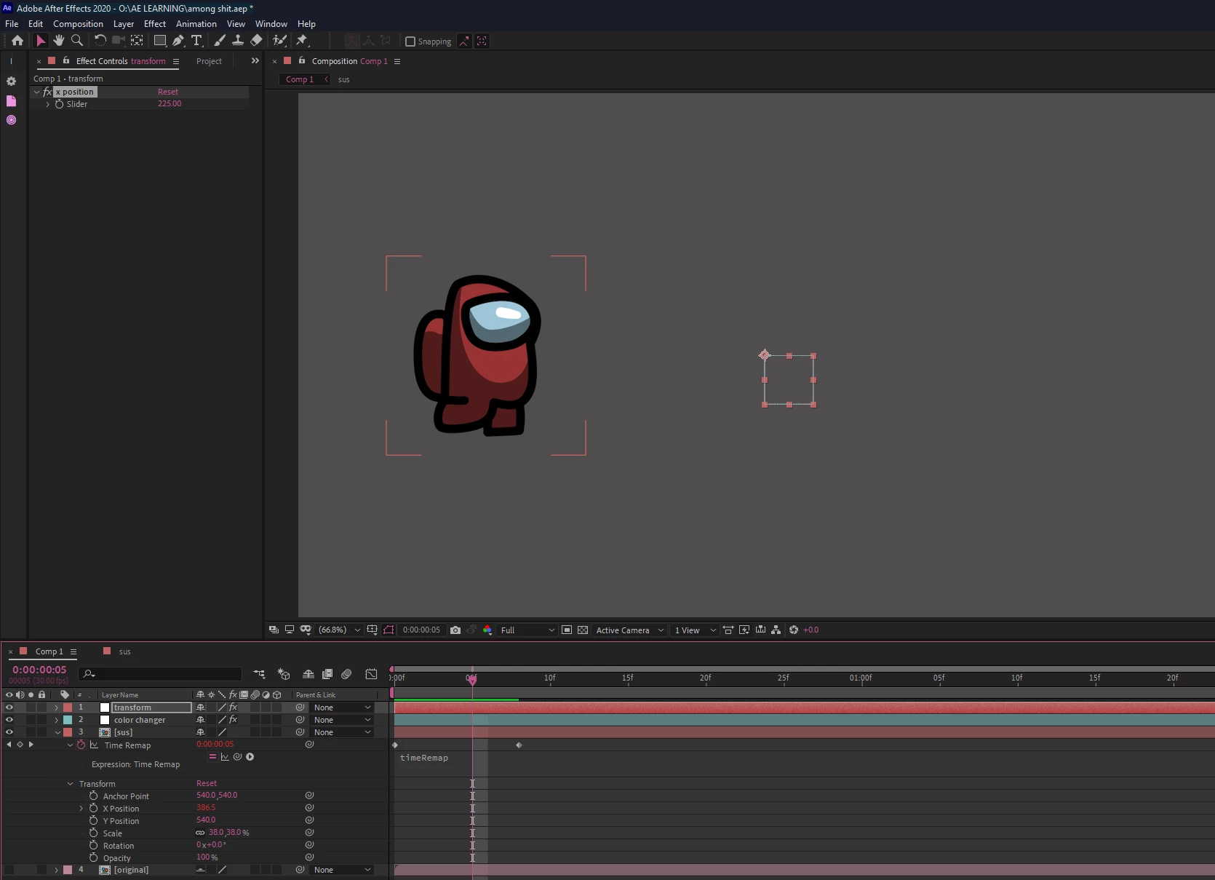This screenshot has width=1215, height=880.
Task: Switch to the Project panel tab
Action: 209,61
